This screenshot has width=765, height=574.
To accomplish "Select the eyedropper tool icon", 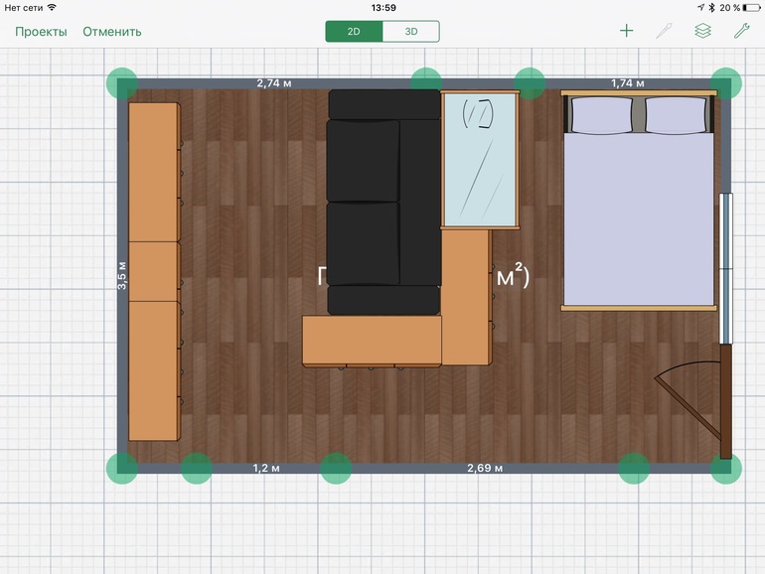I will 664,31.
